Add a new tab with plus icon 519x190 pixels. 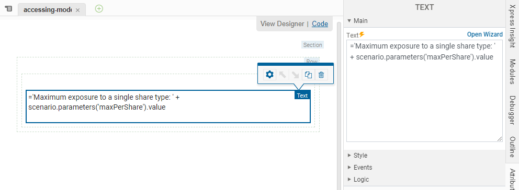pos(99,9)
